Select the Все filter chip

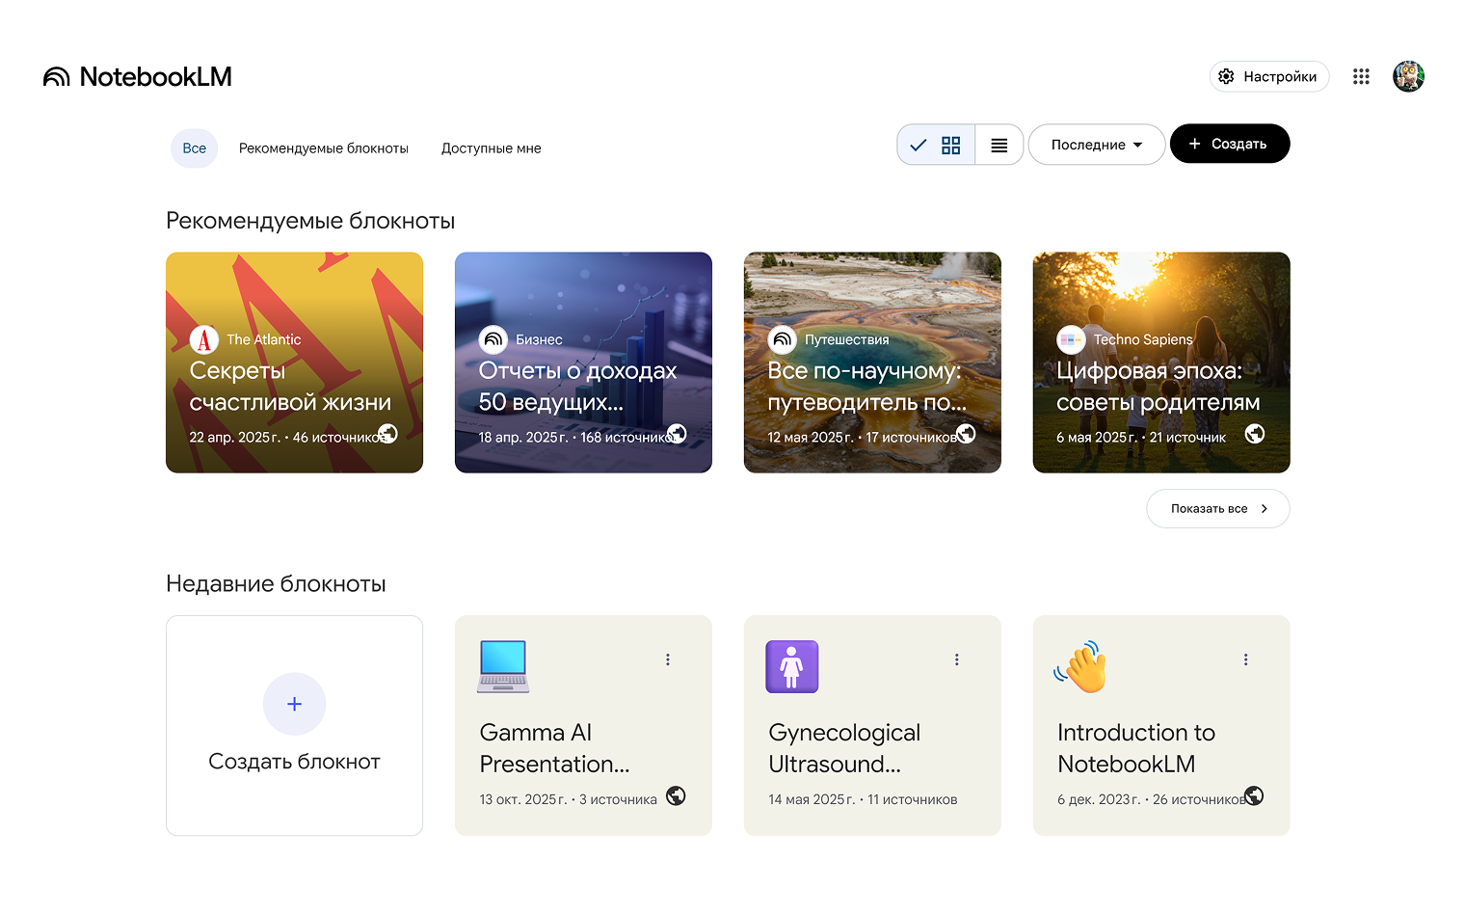[x=195, y=148]
